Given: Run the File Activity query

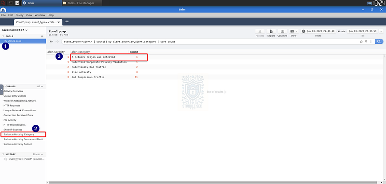Looking at the screenshot, I should click(10, 120).
